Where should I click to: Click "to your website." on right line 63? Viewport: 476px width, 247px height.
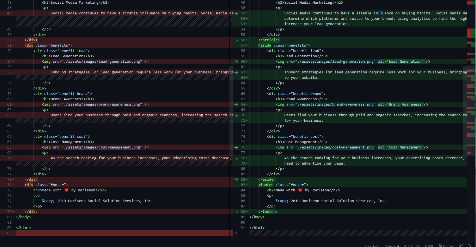tap(301, 78)
